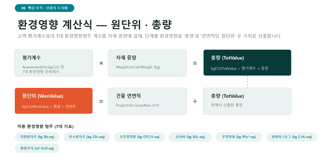Click the equals sign after the orange card
329x156 pixels.
pos(101,101)
